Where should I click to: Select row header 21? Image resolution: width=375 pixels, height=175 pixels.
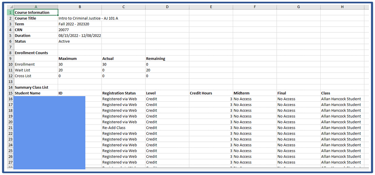(x=10, y=128)
